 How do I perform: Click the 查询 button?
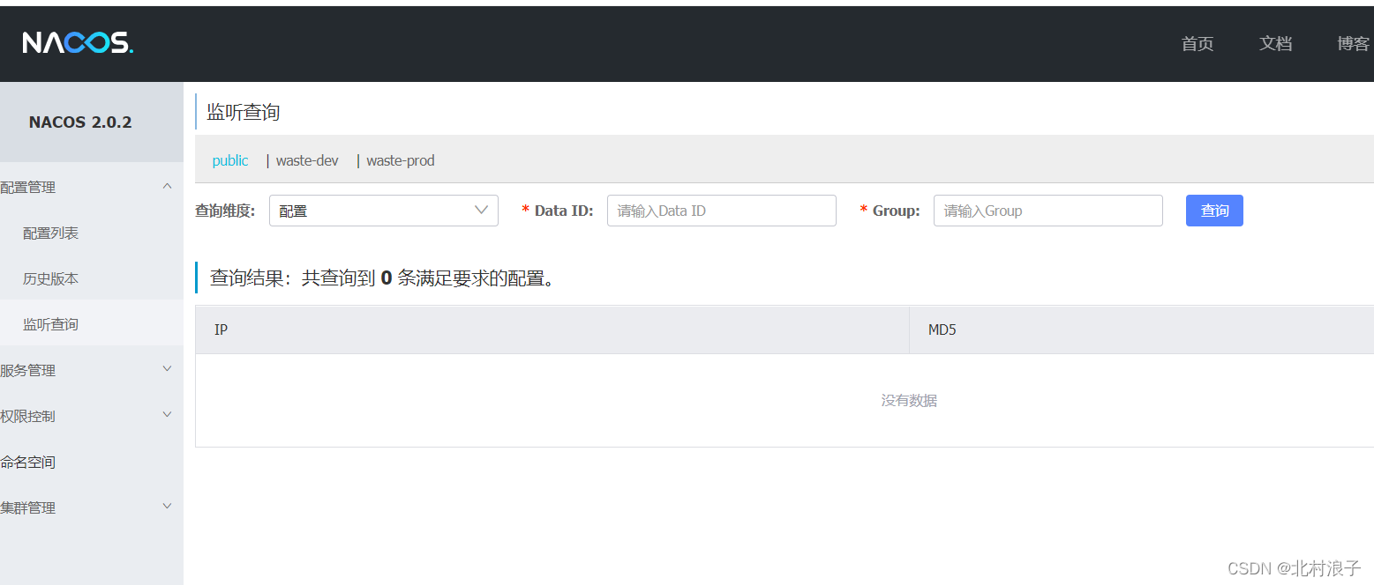coord(1214,211)
